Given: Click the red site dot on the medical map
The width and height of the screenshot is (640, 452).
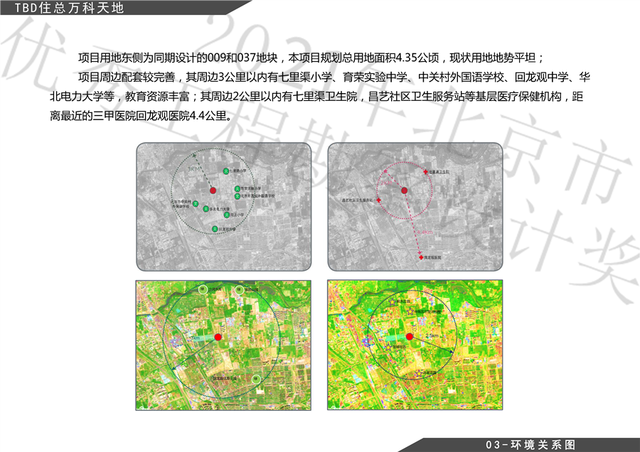Looking at the screenshot, I should tap(403, 190).
